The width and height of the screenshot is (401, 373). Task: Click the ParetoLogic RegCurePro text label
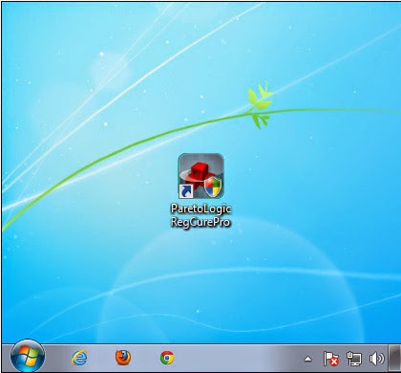tap(200, 215)
